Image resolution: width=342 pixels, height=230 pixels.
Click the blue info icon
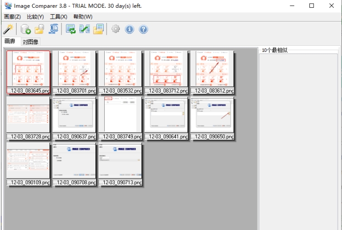point(129,29)
